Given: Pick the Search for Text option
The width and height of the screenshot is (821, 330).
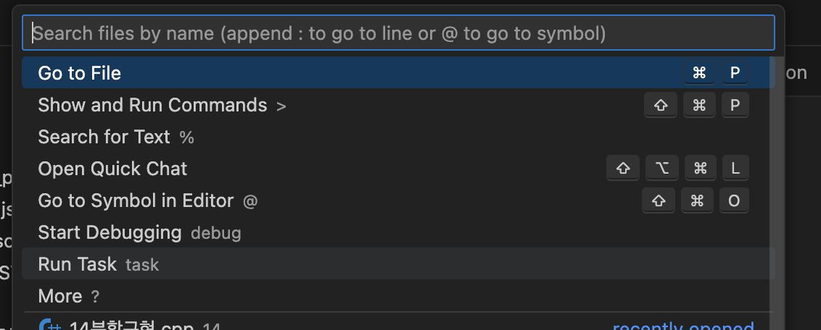Looking at the screenshot, I should click(x=104, y=137).
